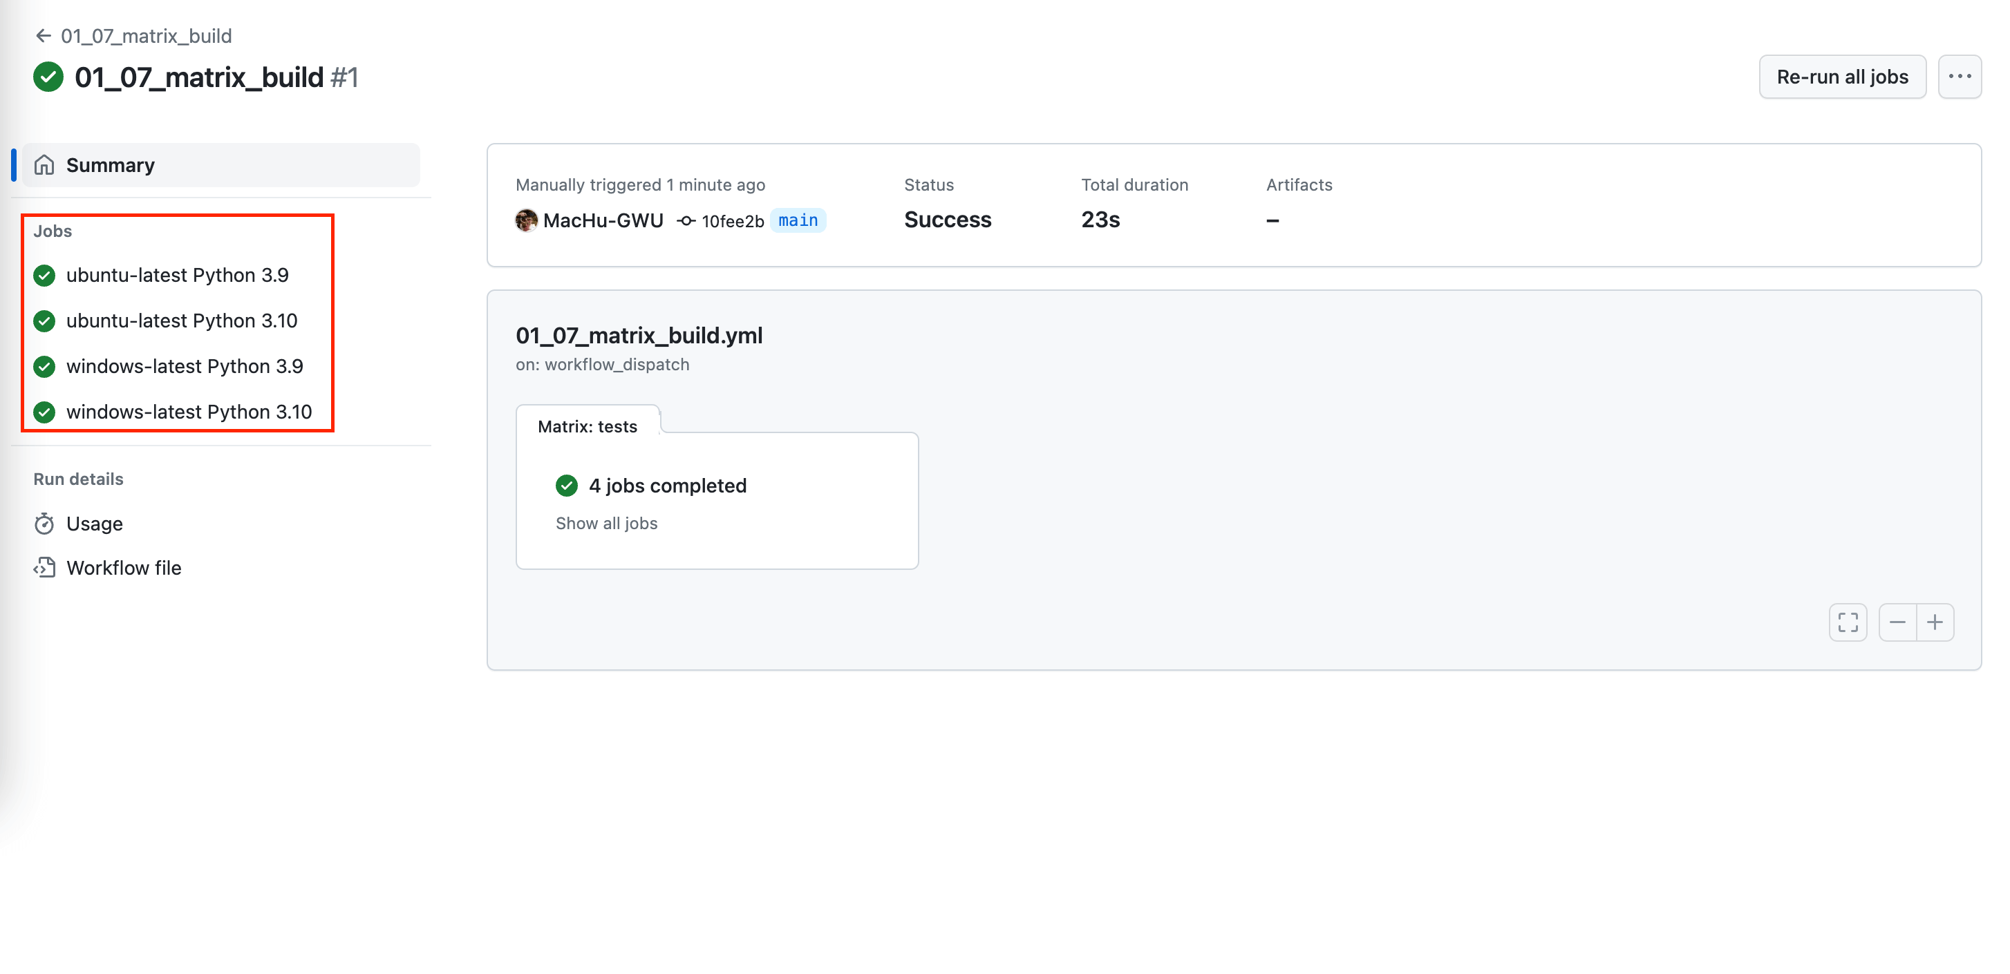Viewport: 2010px width, 974px height.
Task: Open the three-dots more options menu
Action: click(1960, 77)
